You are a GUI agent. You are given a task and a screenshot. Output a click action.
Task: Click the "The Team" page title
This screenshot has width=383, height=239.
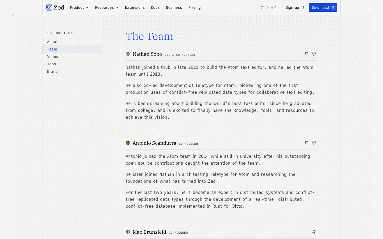(149, 36)
